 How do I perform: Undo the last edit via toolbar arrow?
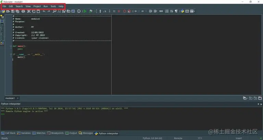click(x=44, y=11)
